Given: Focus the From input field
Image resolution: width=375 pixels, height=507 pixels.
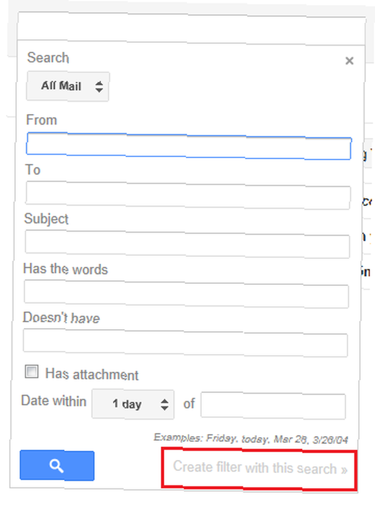Looking at the screenshot, I should (189, 146).
